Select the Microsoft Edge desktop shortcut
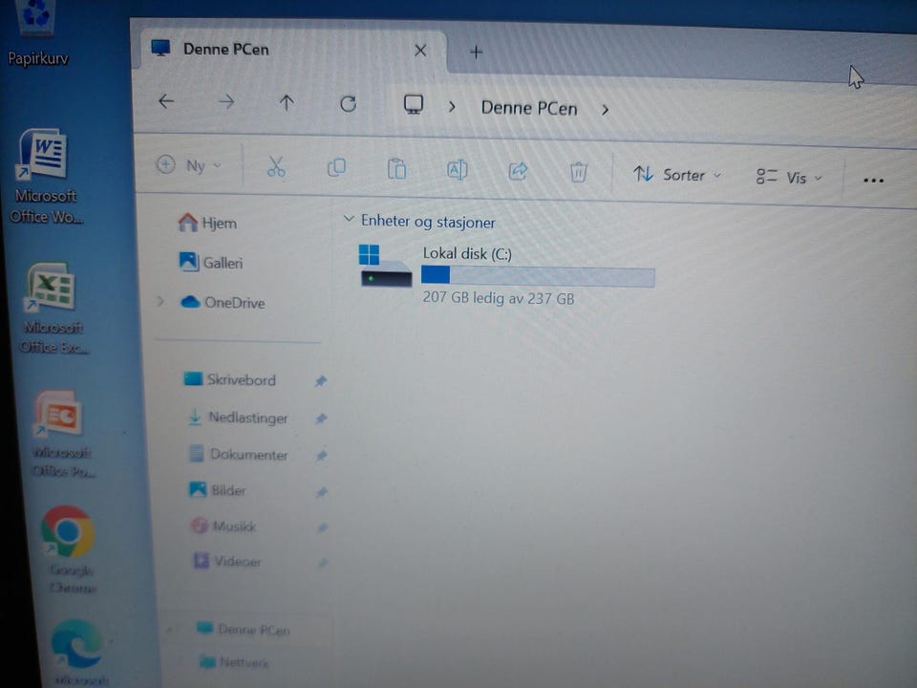Image resolution: width=917 pixels, height=688 pixels. coord(79,653)
